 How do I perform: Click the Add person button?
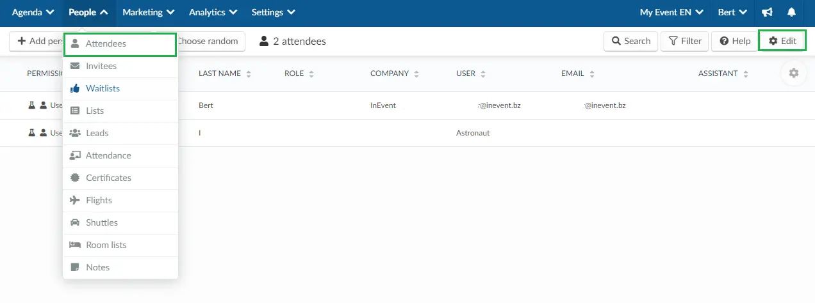click(x=37, y=41)
